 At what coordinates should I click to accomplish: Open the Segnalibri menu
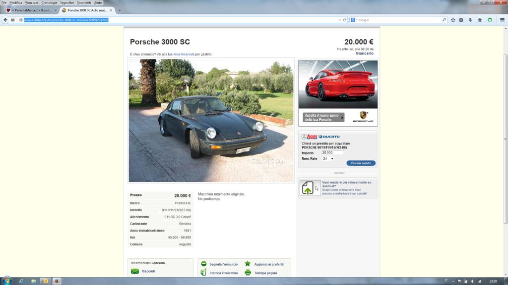point(67,2)
